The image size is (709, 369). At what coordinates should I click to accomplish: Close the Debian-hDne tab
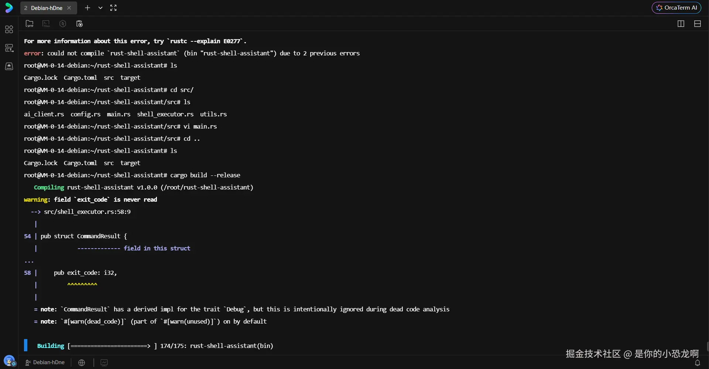(69, 8)
